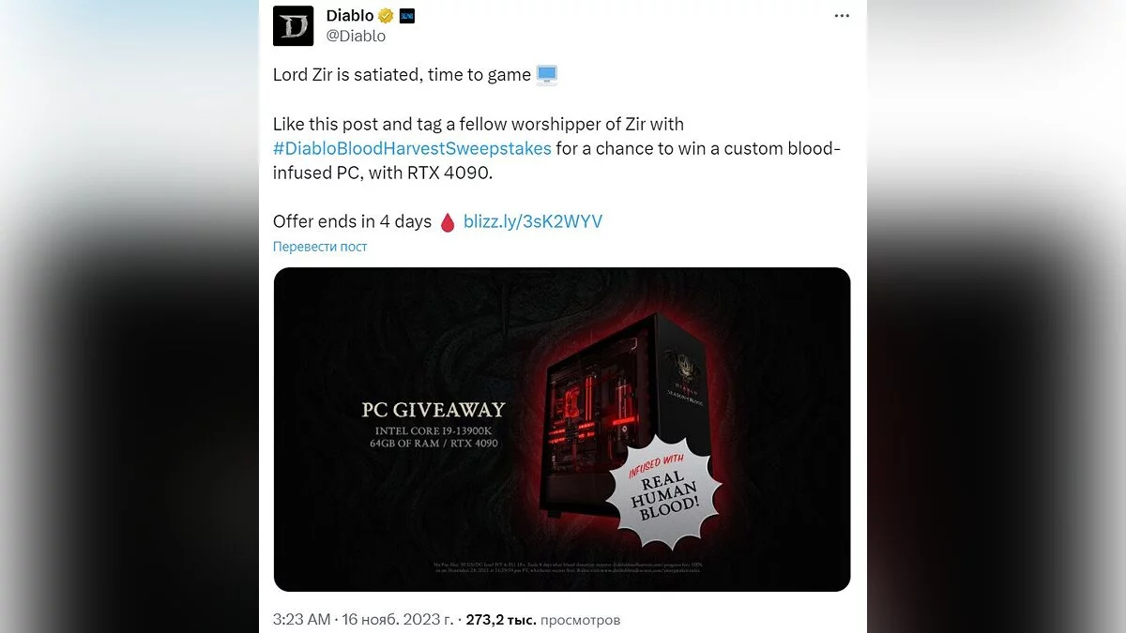Open the @Diablo handle link

(x=356, y=37)
